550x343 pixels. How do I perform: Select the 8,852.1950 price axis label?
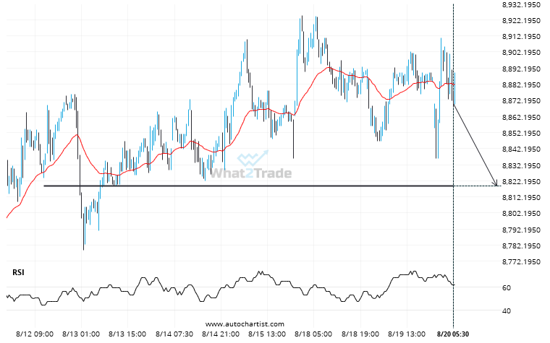pos(521,134)
